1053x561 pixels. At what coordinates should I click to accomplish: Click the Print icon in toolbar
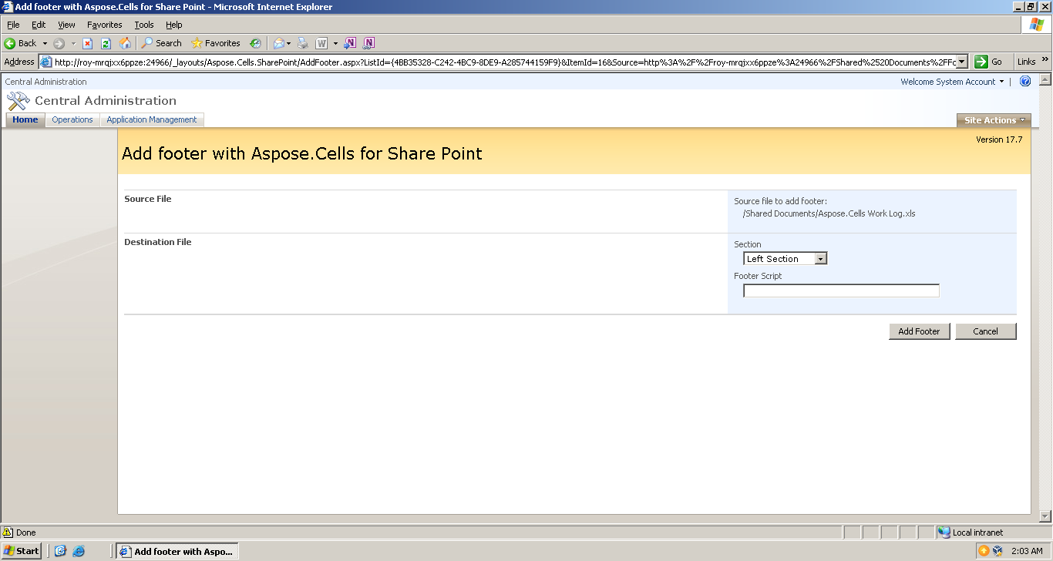(x=303, y=43)
